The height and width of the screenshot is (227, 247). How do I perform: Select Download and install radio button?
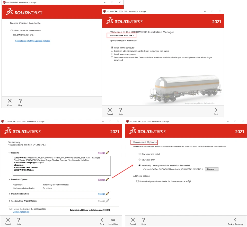(139, 154)
